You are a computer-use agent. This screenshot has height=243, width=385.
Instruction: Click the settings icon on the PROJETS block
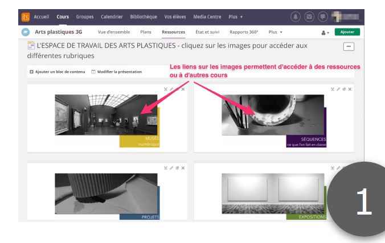click(x=177, y=168)
